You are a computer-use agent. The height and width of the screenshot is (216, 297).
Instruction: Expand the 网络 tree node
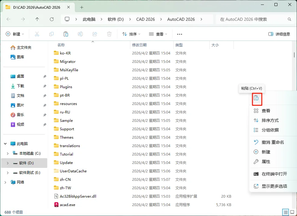(5, 182)
